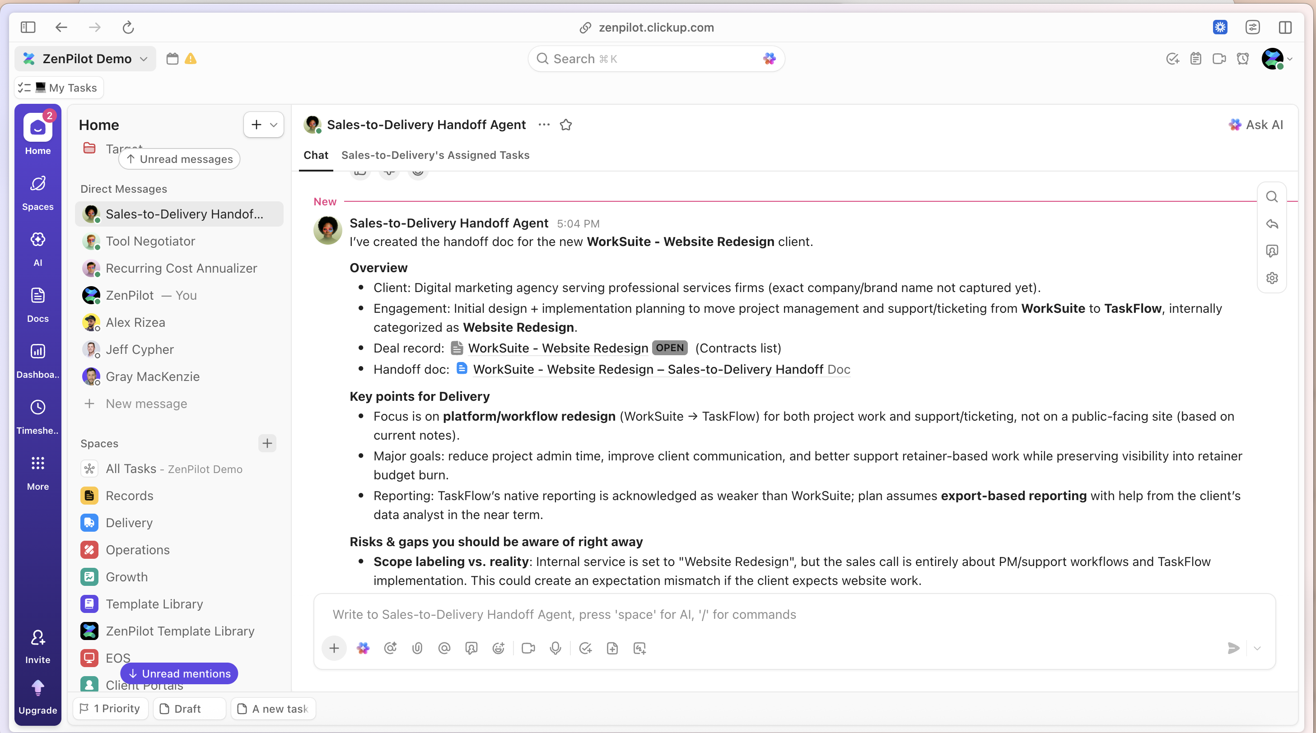Image resolution: width=1316 pixels, height=733 pixels.
Task: Toggle the split view panel
Action: (x=1285, y=27)
